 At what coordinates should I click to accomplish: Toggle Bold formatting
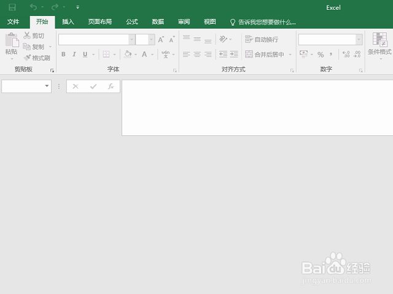(x=63, y=55)
